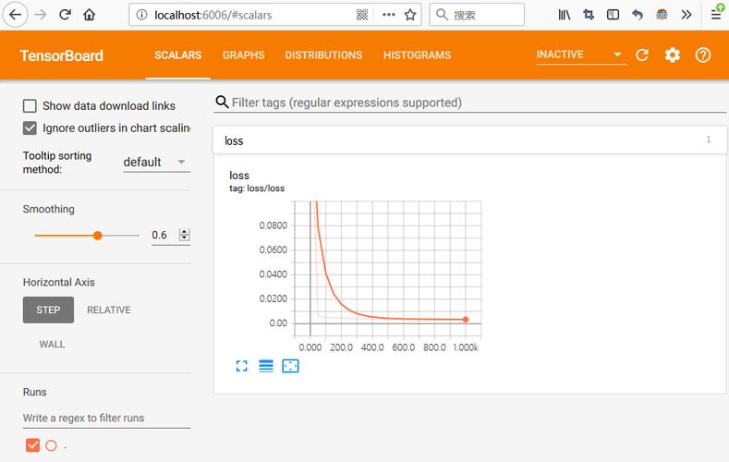Select RELATIVE horizontal axis
The height and width of the screenshot is (462, 729).
(109, 310)
